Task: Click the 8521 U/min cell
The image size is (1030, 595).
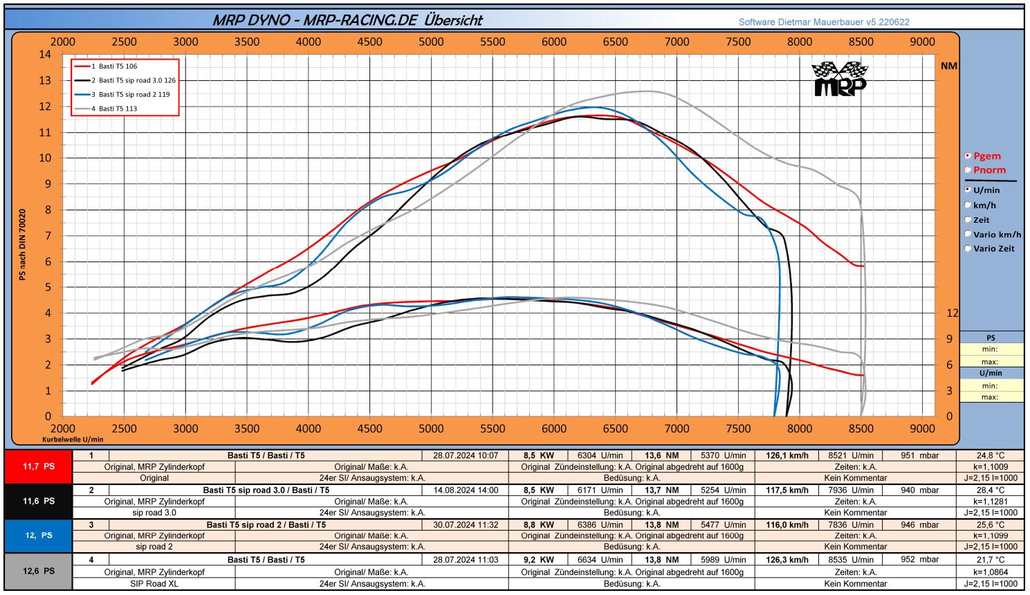Action: tap(851, 455)
